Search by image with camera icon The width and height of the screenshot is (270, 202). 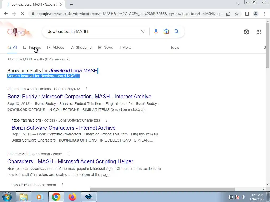pyautogui.click(x=166, y=32)
